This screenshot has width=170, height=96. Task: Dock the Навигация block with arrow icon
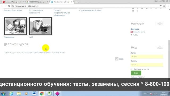pyautogui.click(x=162, y=23)
